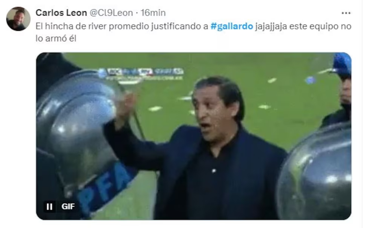The image size is (374, 228).
Task: Open Carlos Leon's profile avatar
Action: pos(18,19)
